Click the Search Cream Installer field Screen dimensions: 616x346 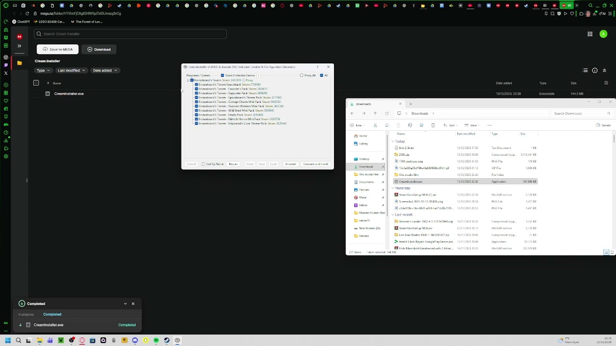[130, 34]
